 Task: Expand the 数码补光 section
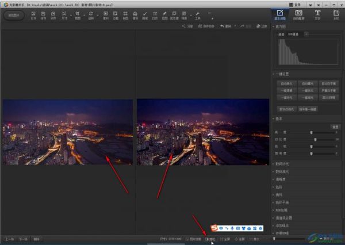point(282,164)
